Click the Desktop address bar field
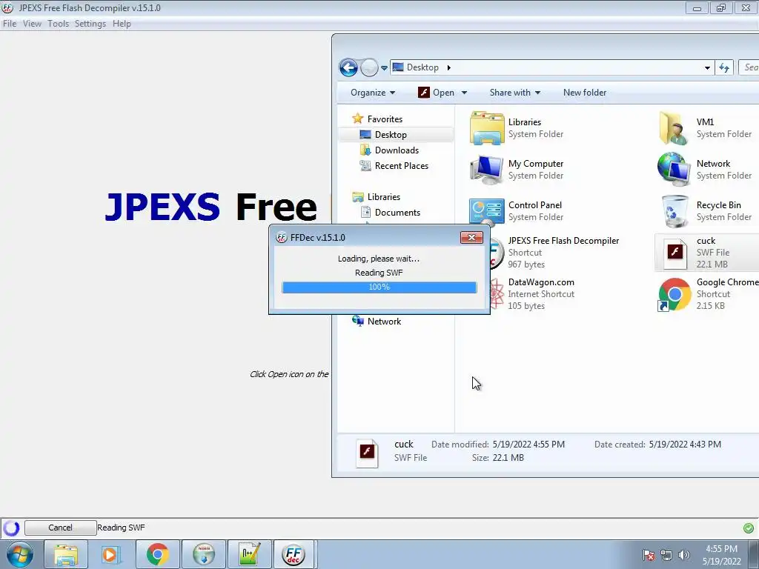The width and height of the screenshot is (759, 569). [x=551, y=67]
